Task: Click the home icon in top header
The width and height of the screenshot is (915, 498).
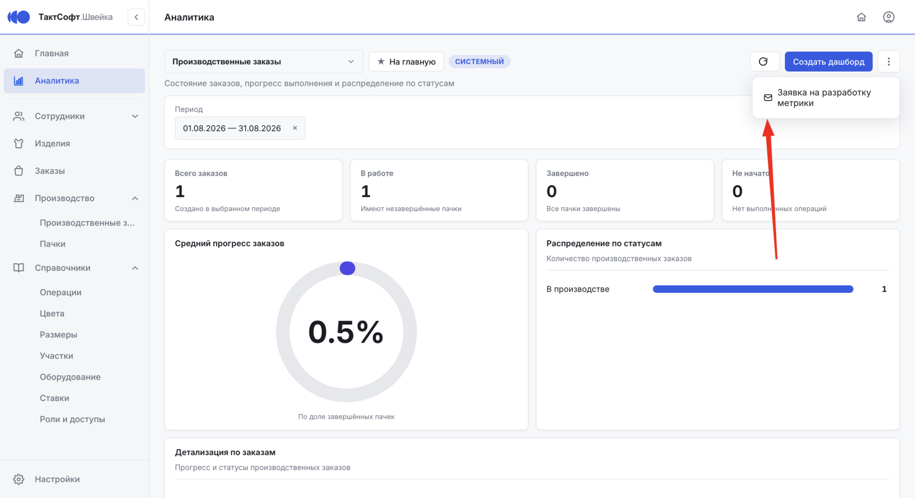Action: (861, 17)
